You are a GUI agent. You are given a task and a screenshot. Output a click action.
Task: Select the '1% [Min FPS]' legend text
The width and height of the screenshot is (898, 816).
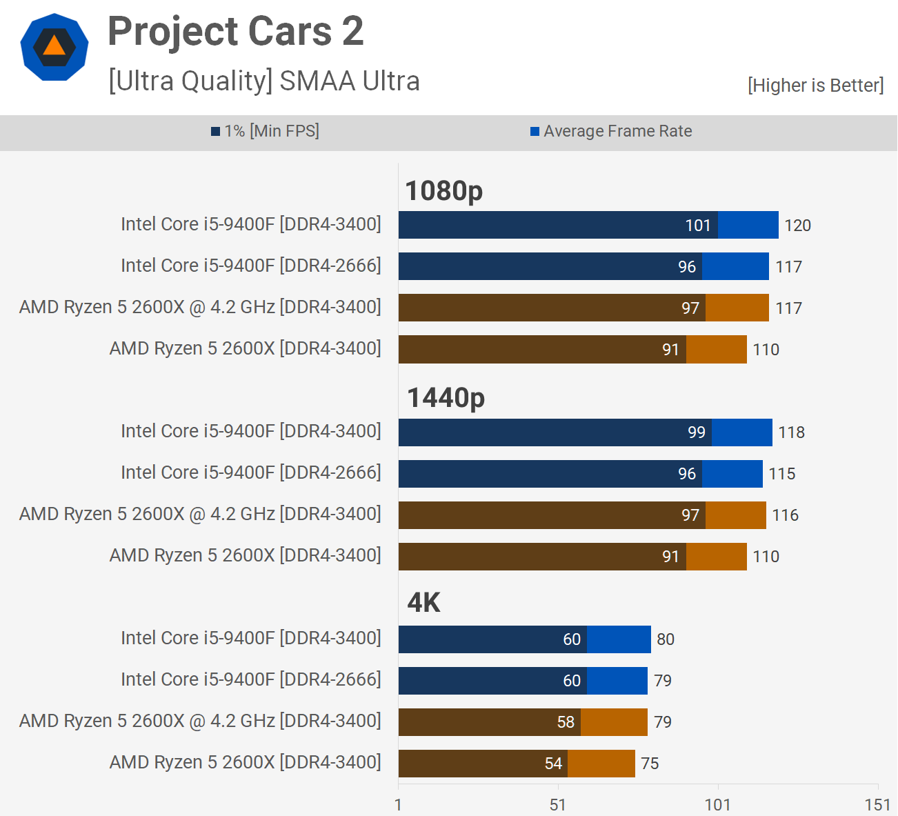272,131
